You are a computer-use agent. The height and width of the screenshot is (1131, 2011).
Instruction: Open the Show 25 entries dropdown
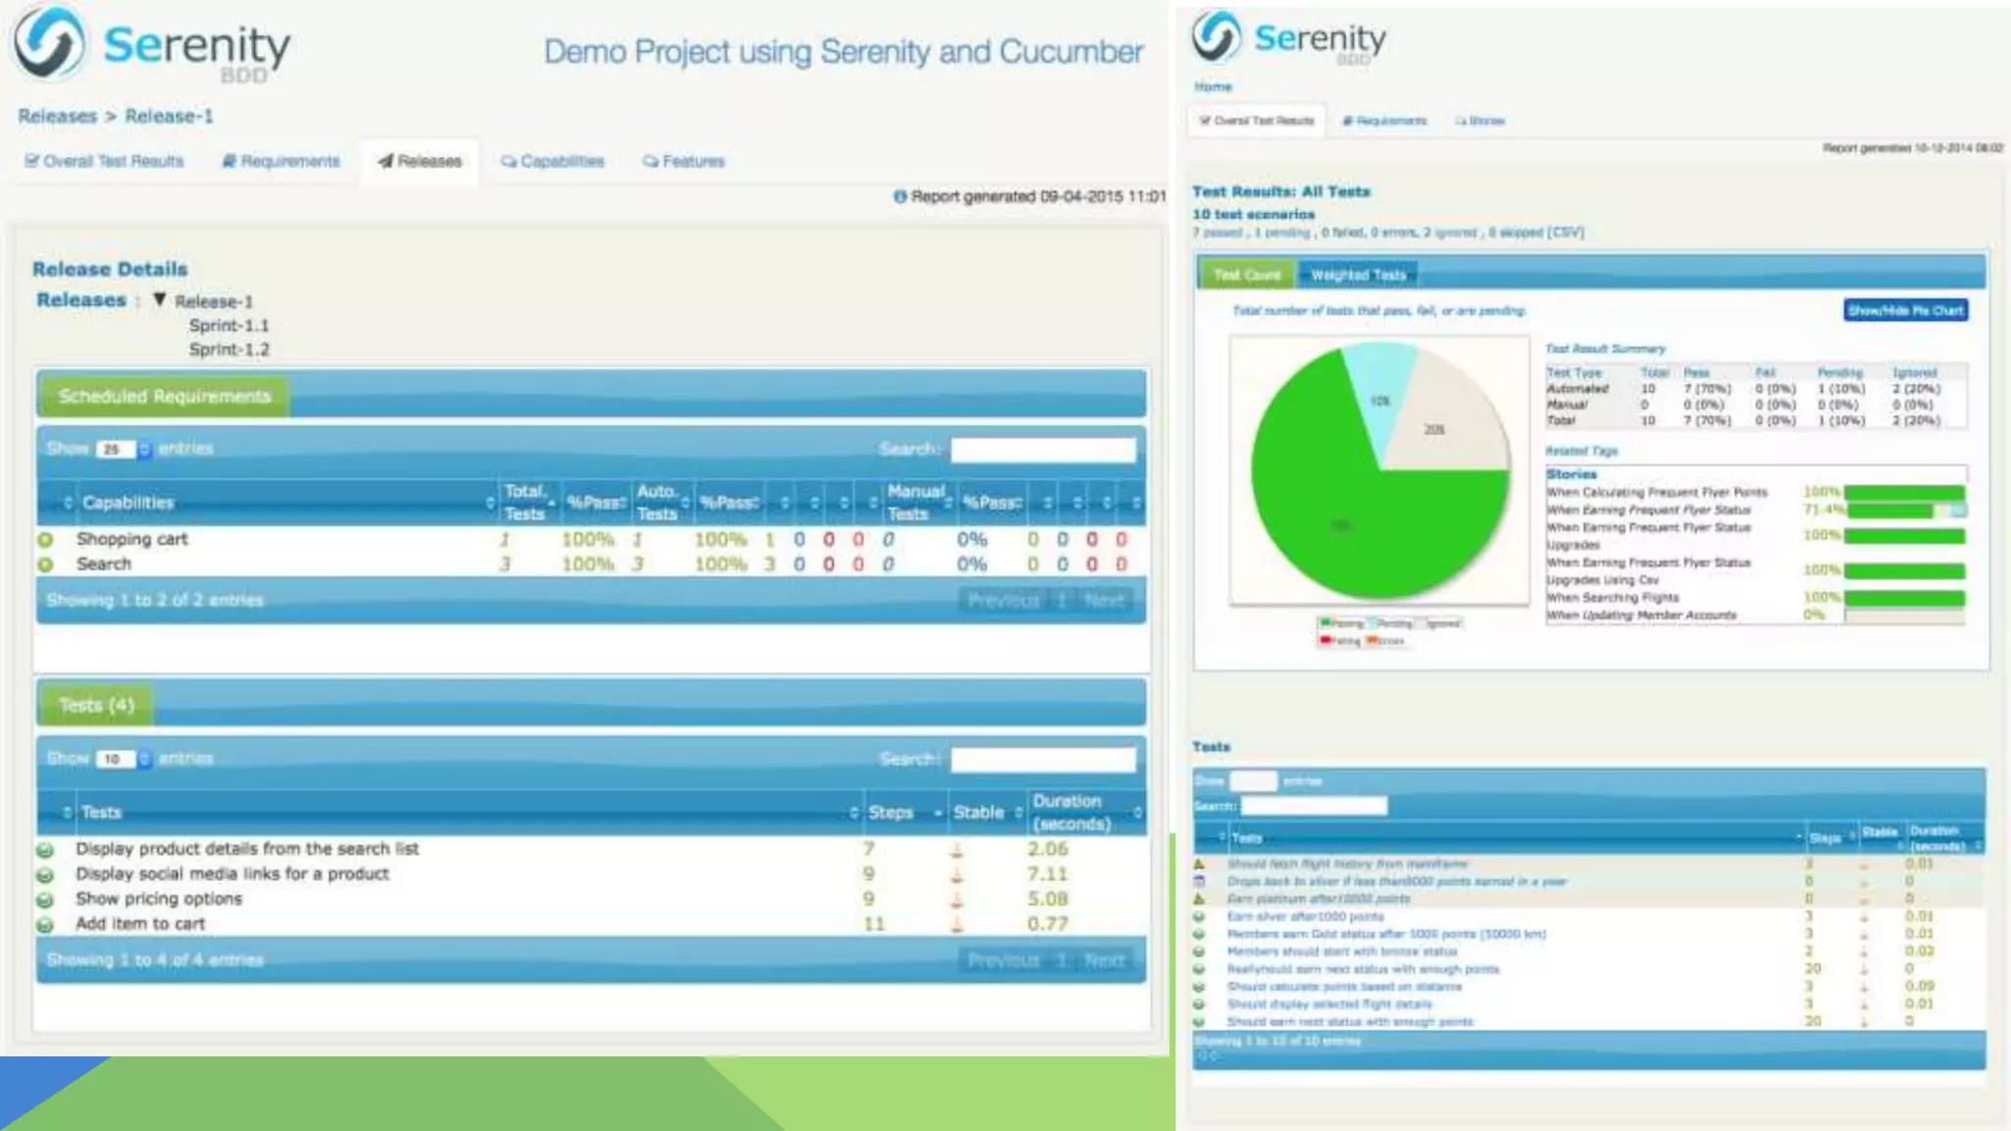124,450
